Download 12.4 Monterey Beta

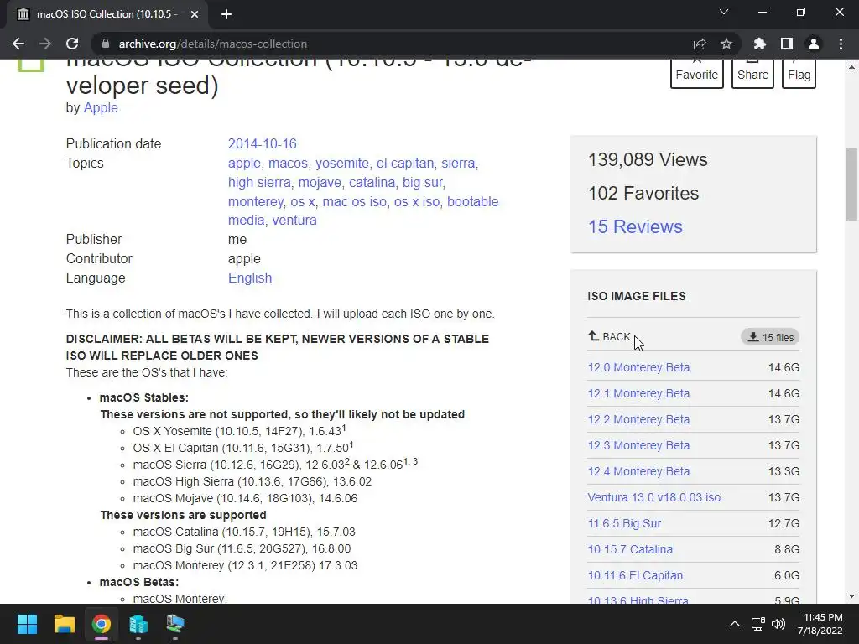click(x=638, y=471)
